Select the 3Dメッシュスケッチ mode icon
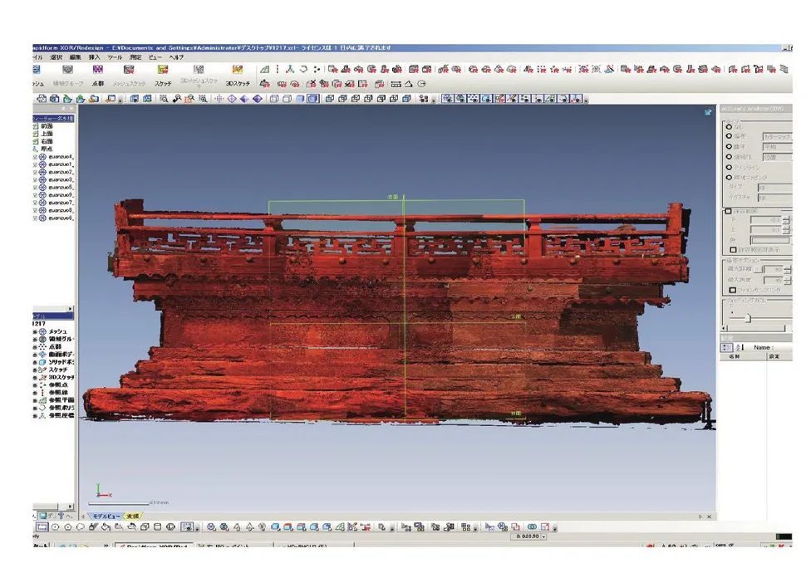The width and height of the screenshot is (806, 573). [199, 70]
